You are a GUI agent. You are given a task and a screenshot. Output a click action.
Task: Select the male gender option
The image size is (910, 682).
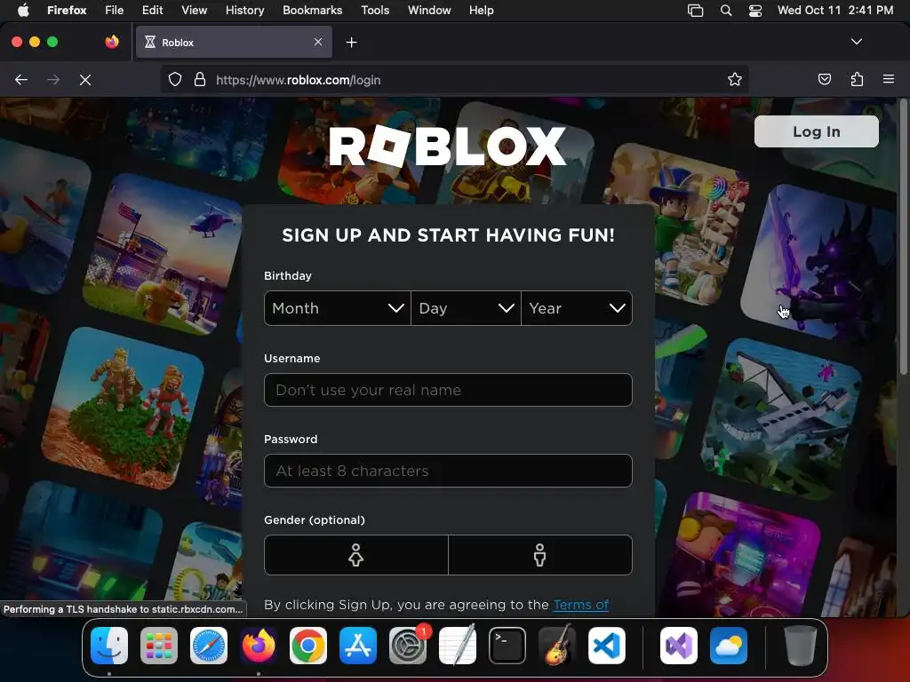540,555
